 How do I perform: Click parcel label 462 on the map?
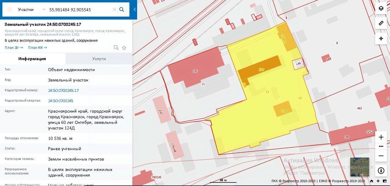(x=360, y=108)
